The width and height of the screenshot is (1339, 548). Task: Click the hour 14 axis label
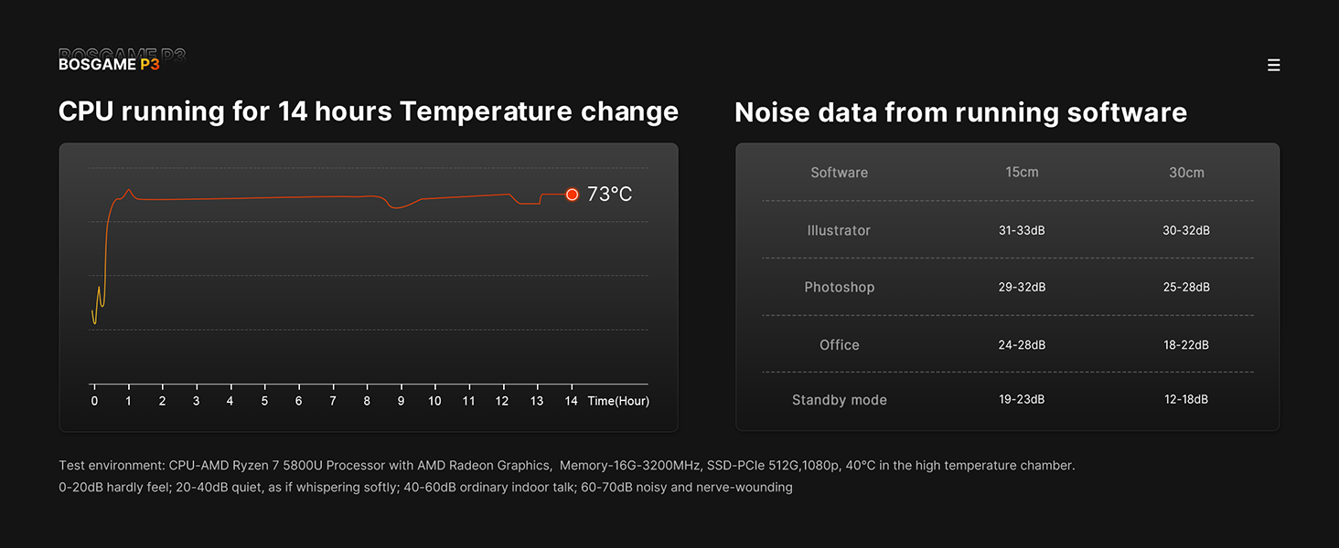coord(571,401)
